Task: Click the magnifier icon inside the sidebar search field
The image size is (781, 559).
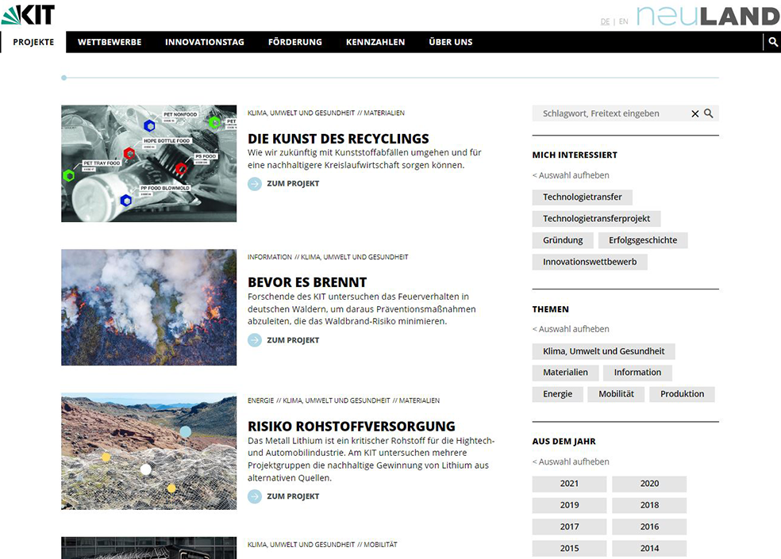Action: click(709, 113)
